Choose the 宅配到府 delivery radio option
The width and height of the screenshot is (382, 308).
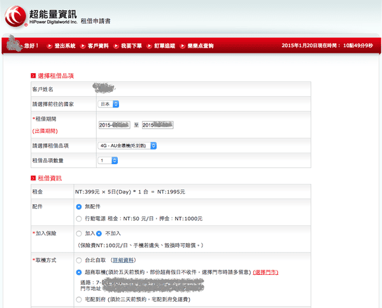coord(79,300)
